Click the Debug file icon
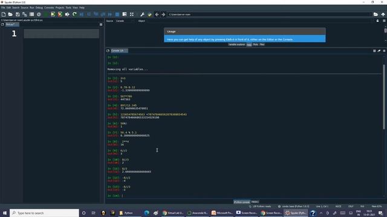This screenshot has width=387, height=217. pyautogui.click(x=82, y=14)
